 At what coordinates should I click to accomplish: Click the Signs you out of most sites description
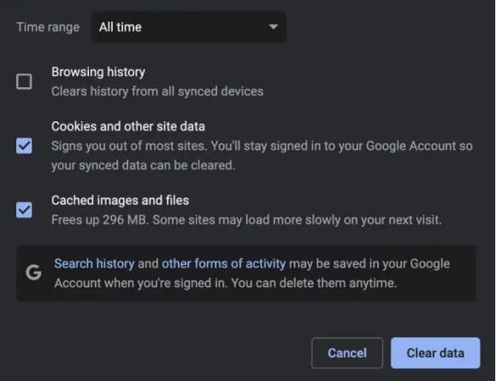point(262,155)
